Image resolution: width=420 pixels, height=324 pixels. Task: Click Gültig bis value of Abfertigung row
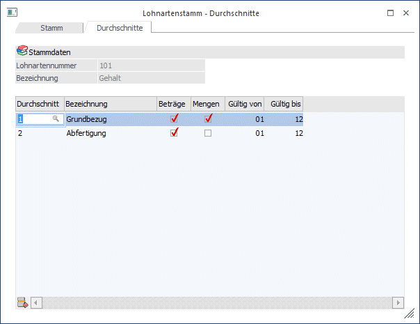click(284, 133)
